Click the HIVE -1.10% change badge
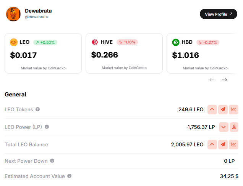The height and width of the screenshot is (186, 243). (127, 42)
